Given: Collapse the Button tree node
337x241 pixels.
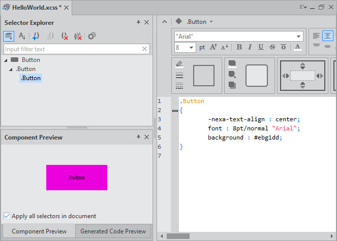Looking at the screenshot, I should coord(6,60).
